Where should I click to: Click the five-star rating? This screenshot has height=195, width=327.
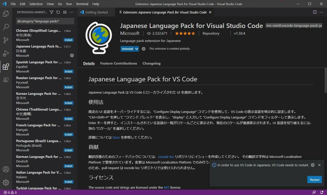point(185,33)
